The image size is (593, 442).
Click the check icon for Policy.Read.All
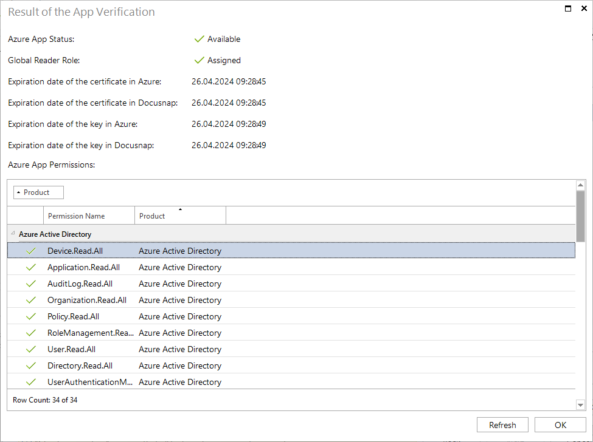point(31,316)
